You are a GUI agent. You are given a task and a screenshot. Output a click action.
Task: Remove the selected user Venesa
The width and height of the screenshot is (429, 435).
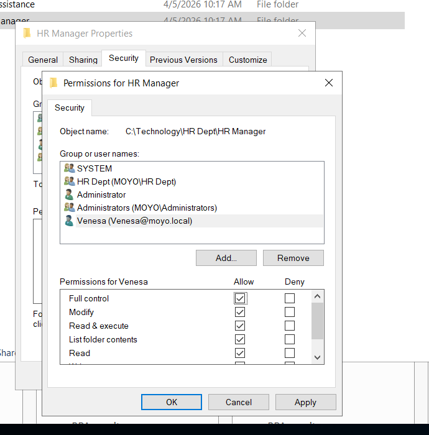point(293,258)
